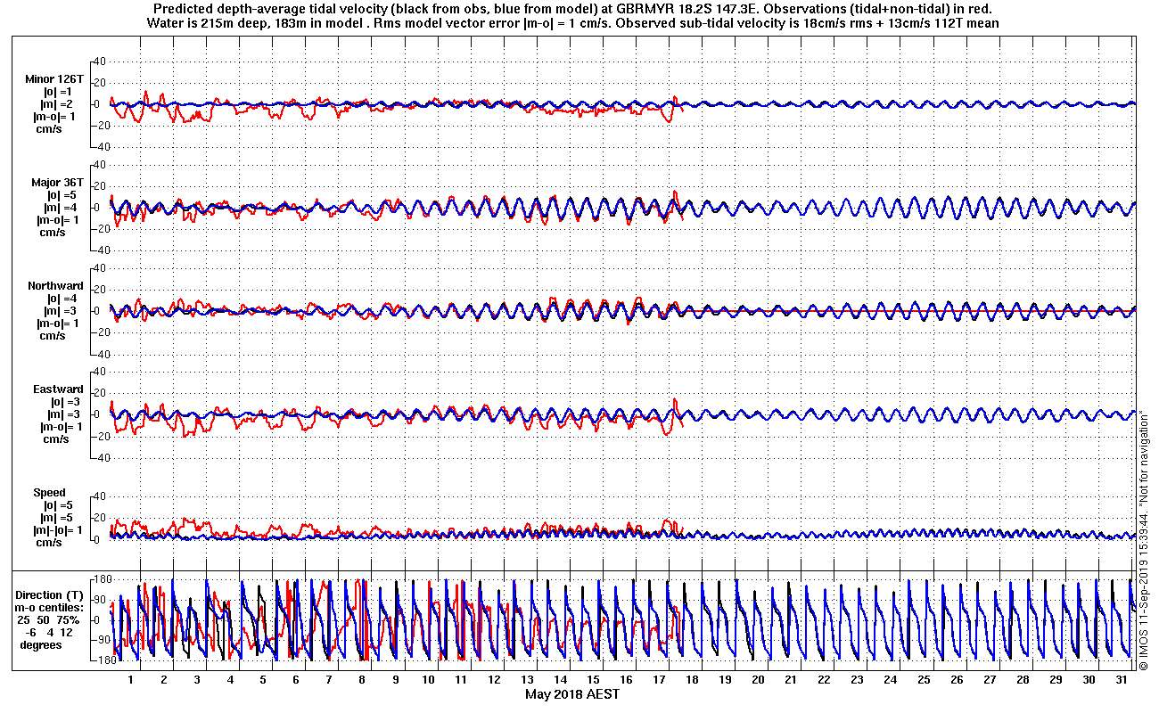Select the 'Minor 126T' panel label

pyautogui.click(x=54, y=79)
